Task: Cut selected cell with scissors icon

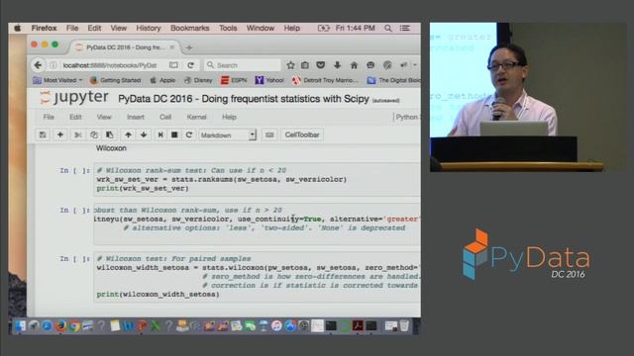Action: tap(78, 134)
